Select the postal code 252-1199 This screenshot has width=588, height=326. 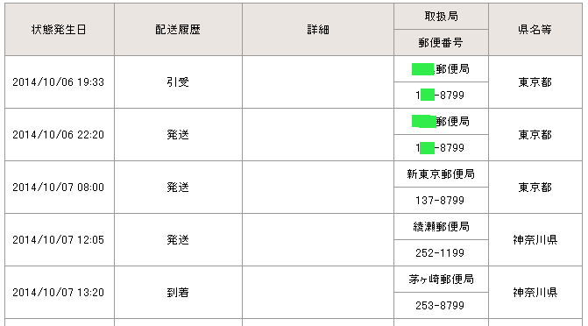[x=441, y=253]
